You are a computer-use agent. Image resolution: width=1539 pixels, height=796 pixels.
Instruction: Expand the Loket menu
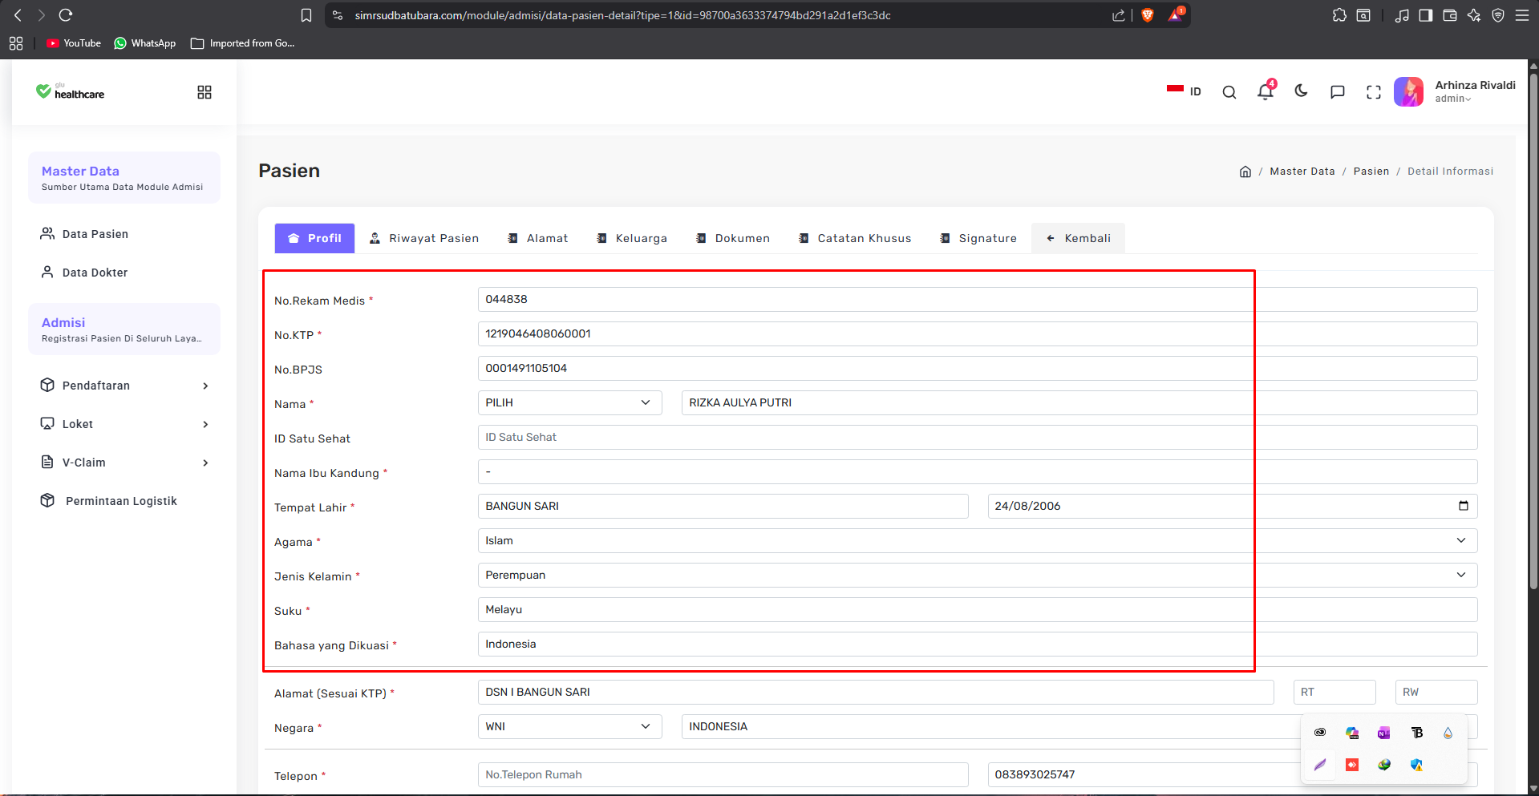pos(124,424)
